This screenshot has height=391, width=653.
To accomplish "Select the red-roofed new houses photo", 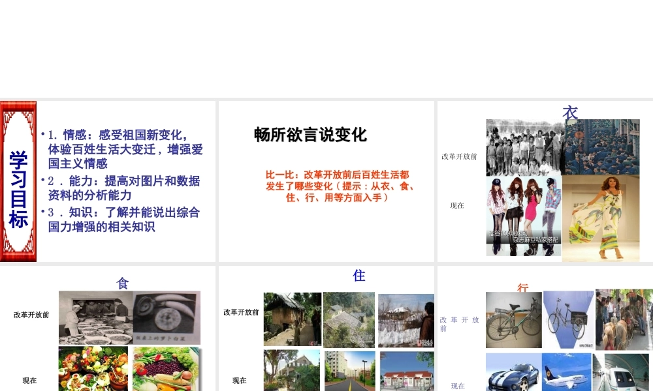I will pyautogui.click(x=407, y=371).
